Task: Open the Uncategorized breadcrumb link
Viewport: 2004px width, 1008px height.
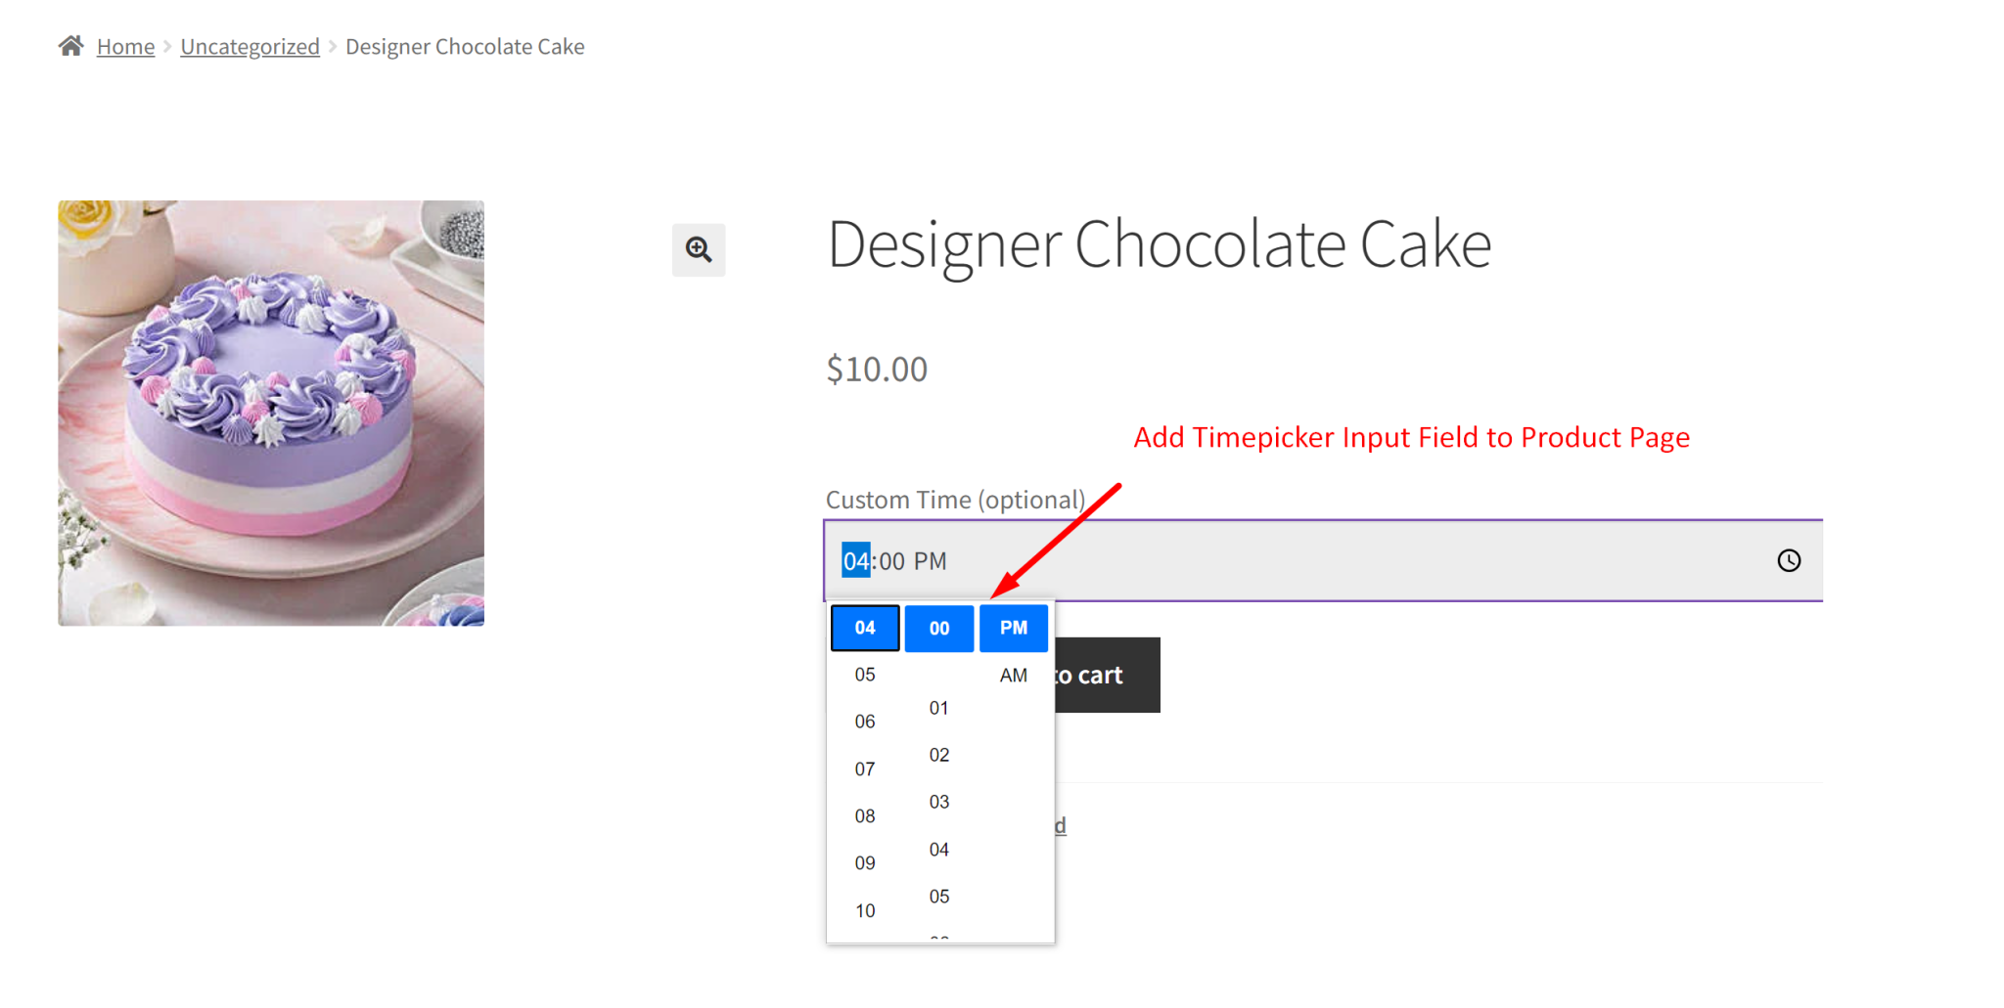Action: [x=250, y=47]
